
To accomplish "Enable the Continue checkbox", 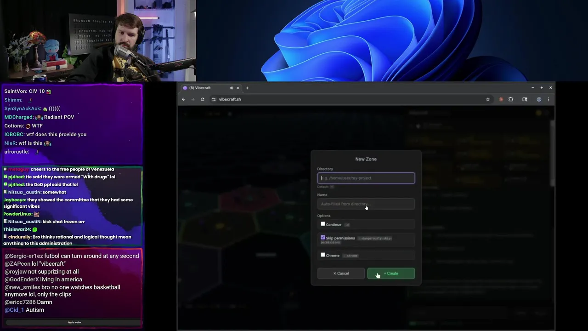I will [323, 224].
